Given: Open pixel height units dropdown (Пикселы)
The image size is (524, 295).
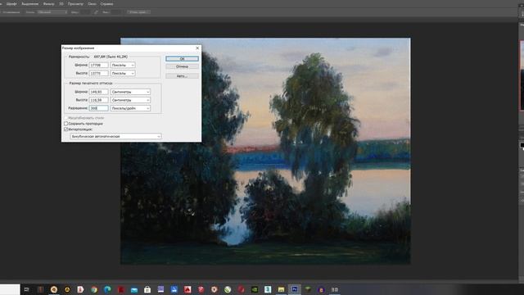Looking at the screenshot, I should pyautogui.click(x=123, y=73).
